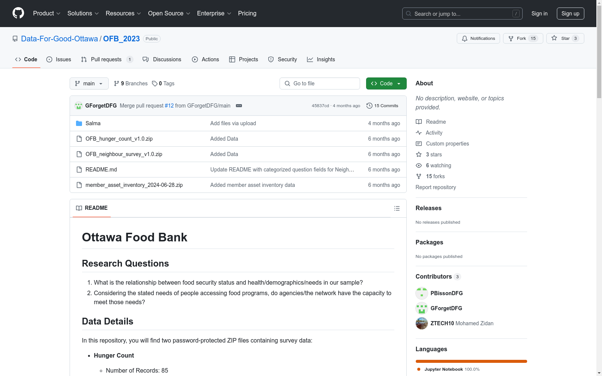View the 9 Branches link
Image resolution: width=602 pixels, height=376 pixels.
pyautogui.click(x=131, y=83)
